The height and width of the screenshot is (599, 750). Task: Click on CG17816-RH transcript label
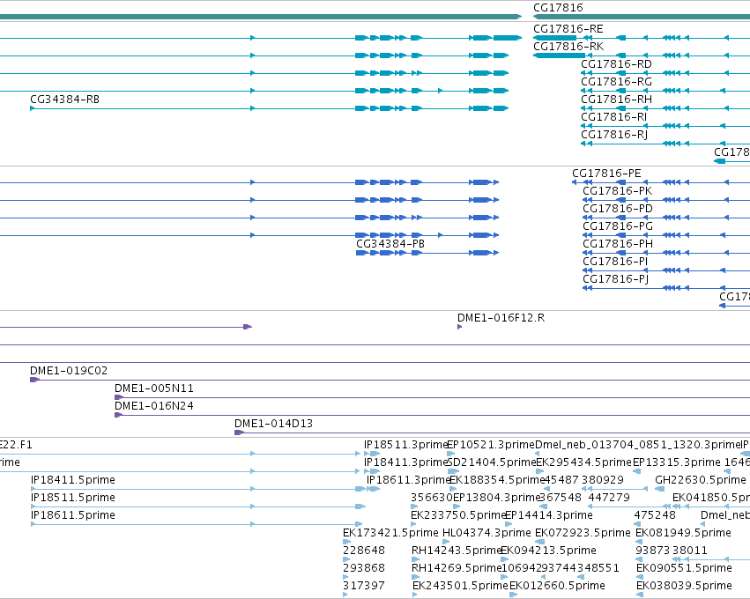pos(616,100)
